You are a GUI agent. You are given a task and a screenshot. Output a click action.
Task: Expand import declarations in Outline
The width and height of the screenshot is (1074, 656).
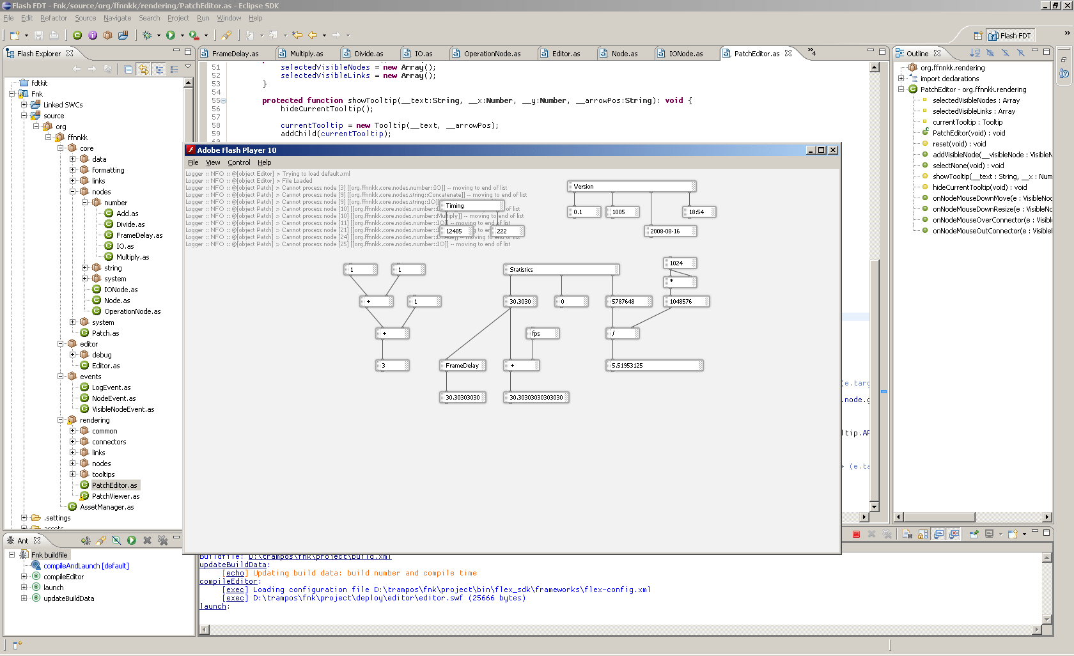[x=901, y=79]
